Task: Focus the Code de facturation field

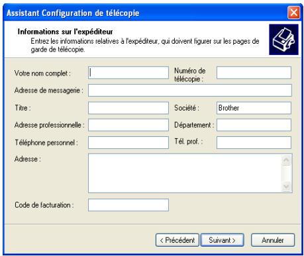Action: [128, 205]
